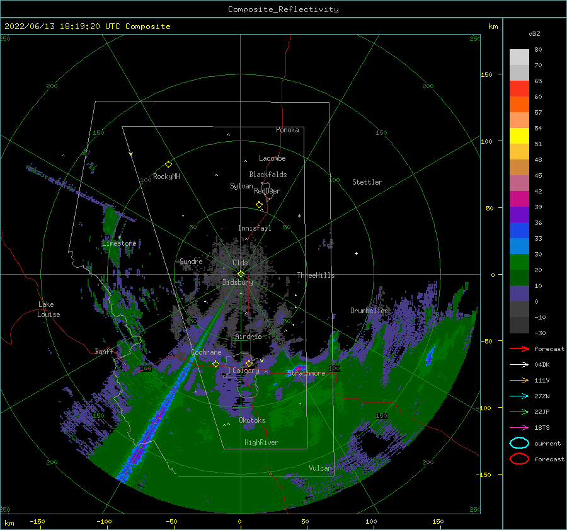The width and height of the screenshot is (567, 530).
Task: Pick the magenta dBZ legend swatch
Action: [x=519, y=199]
